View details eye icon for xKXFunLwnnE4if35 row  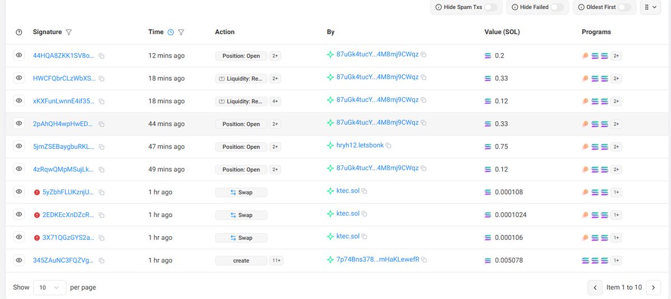19,101
